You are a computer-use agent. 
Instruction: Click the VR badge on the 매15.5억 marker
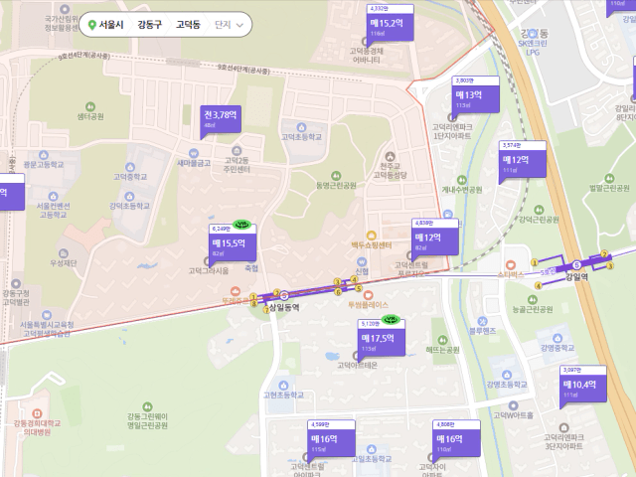coord(241,224)
